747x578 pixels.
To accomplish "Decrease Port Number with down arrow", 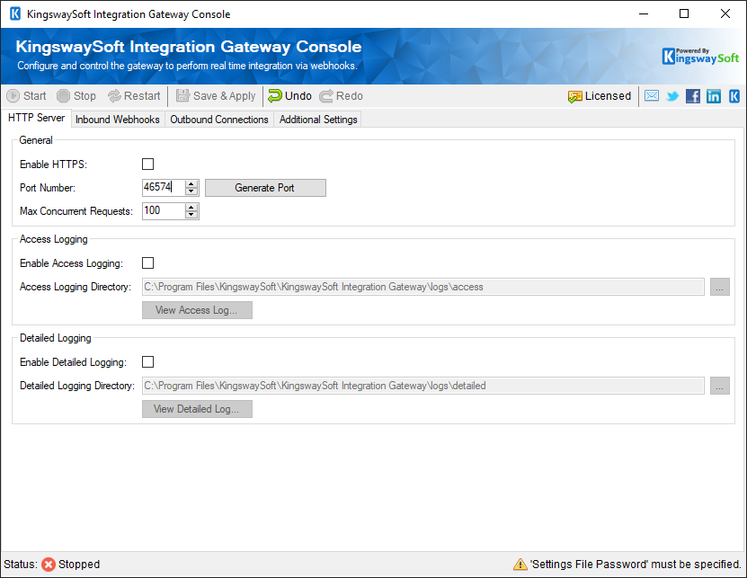I will 191,191.
